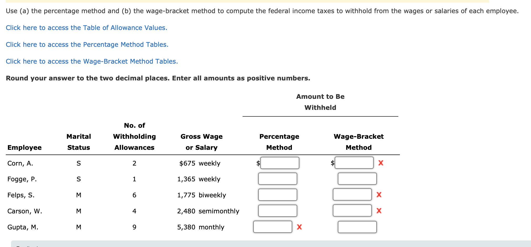Click the red X beside Carson's wage-bracket answer
The width and height of the screenshot is (531, 247).
click(379, 210)
